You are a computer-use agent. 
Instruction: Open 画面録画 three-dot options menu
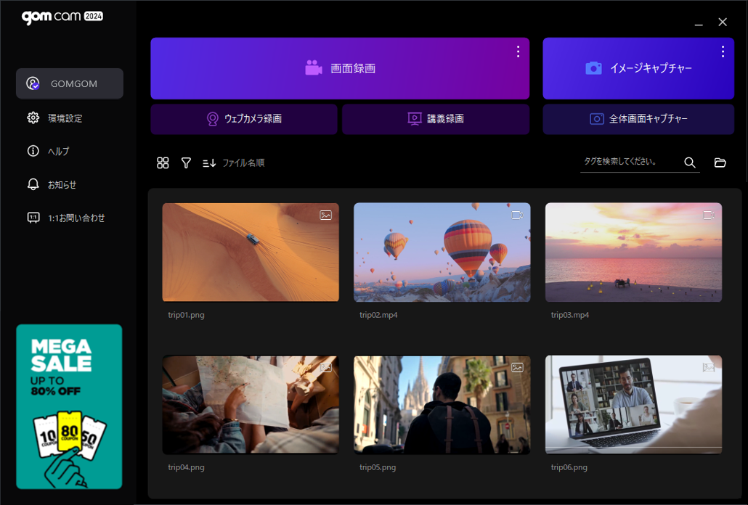pyautogui.click(x=518, y=52)
